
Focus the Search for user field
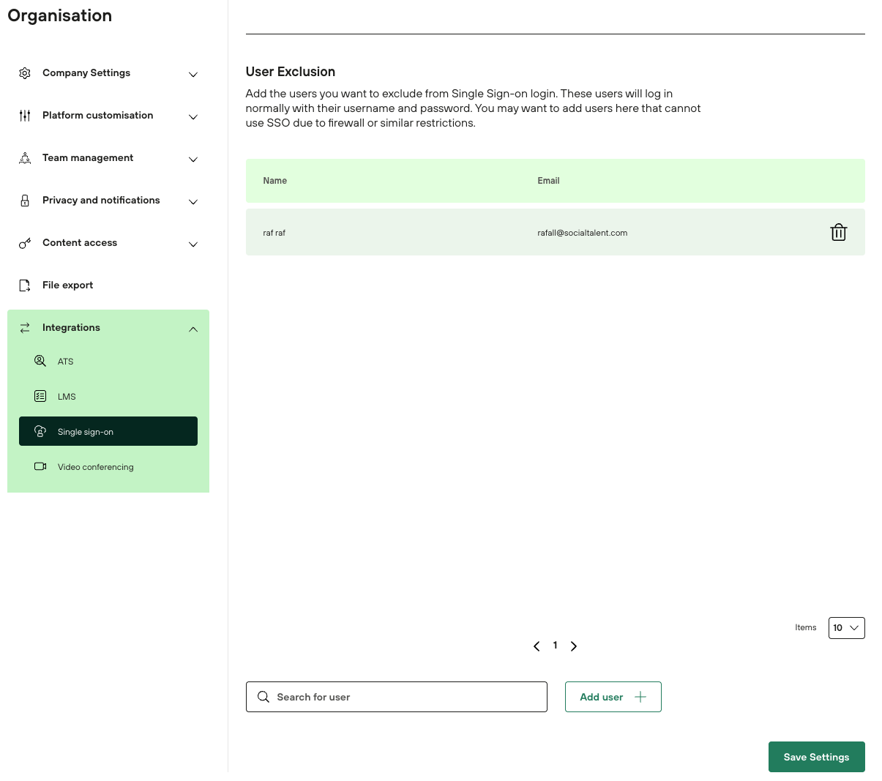[x=406, y=697]
